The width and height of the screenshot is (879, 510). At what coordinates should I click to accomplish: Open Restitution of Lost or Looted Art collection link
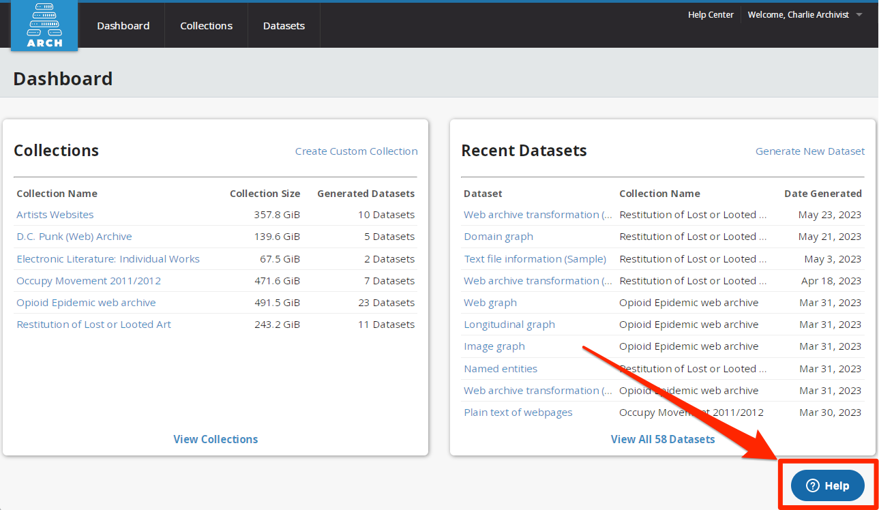tap(94, 325)
